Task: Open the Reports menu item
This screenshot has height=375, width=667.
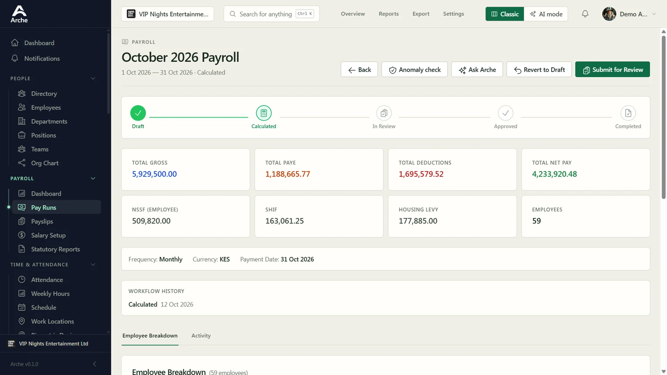Action: (x=389, y=14)
